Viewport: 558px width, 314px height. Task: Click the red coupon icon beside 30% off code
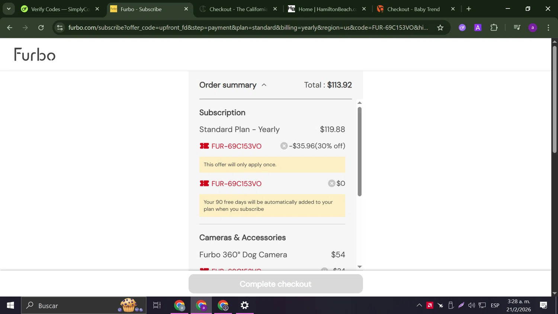[x=204, y=146]
